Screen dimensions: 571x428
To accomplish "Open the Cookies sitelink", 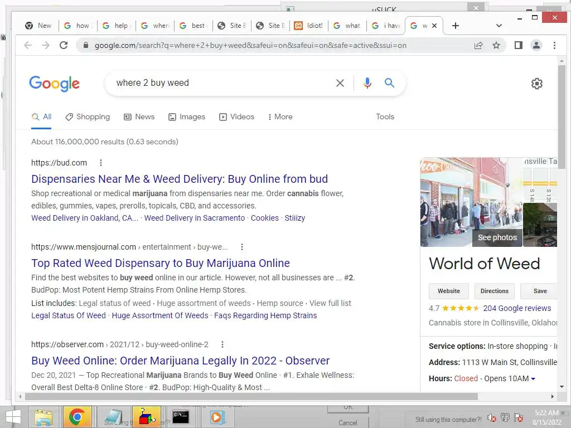I will point(265,218).
